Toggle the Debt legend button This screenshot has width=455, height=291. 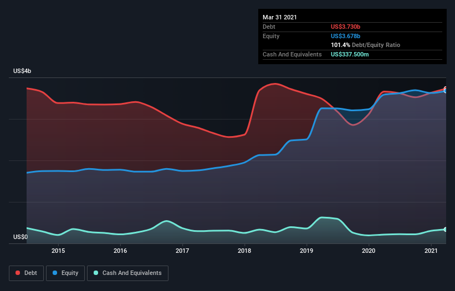tap(27, 273)
